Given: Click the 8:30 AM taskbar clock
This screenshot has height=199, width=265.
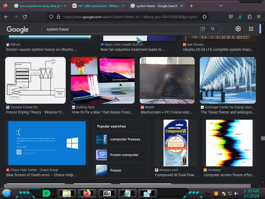Looking at the screenshot, I should (251, 191).
